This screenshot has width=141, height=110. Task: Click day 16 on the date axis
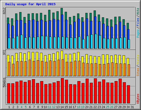[70, 107]
